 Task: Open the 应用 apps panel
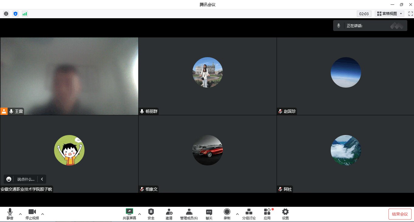[x=267, y=214]
